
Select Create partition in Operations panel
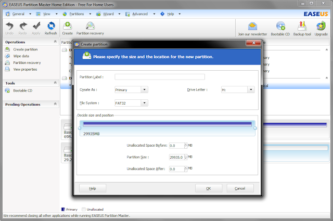tap(25, 49)
